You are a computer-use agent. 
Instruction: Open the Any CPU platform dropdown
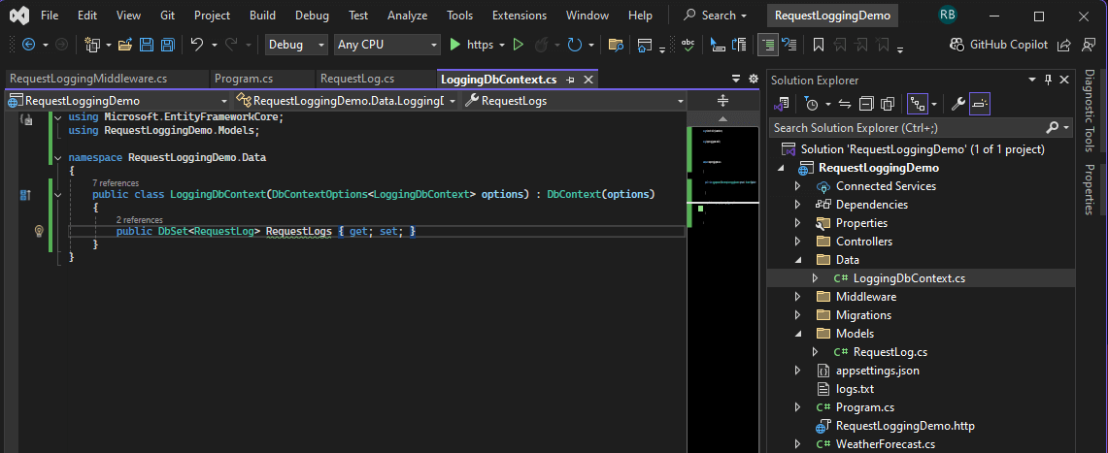tap(386, 45)
